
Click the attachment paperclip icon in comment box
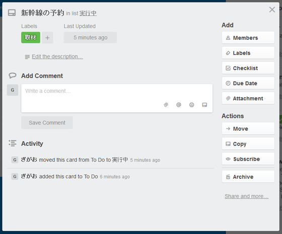(166, 105)
